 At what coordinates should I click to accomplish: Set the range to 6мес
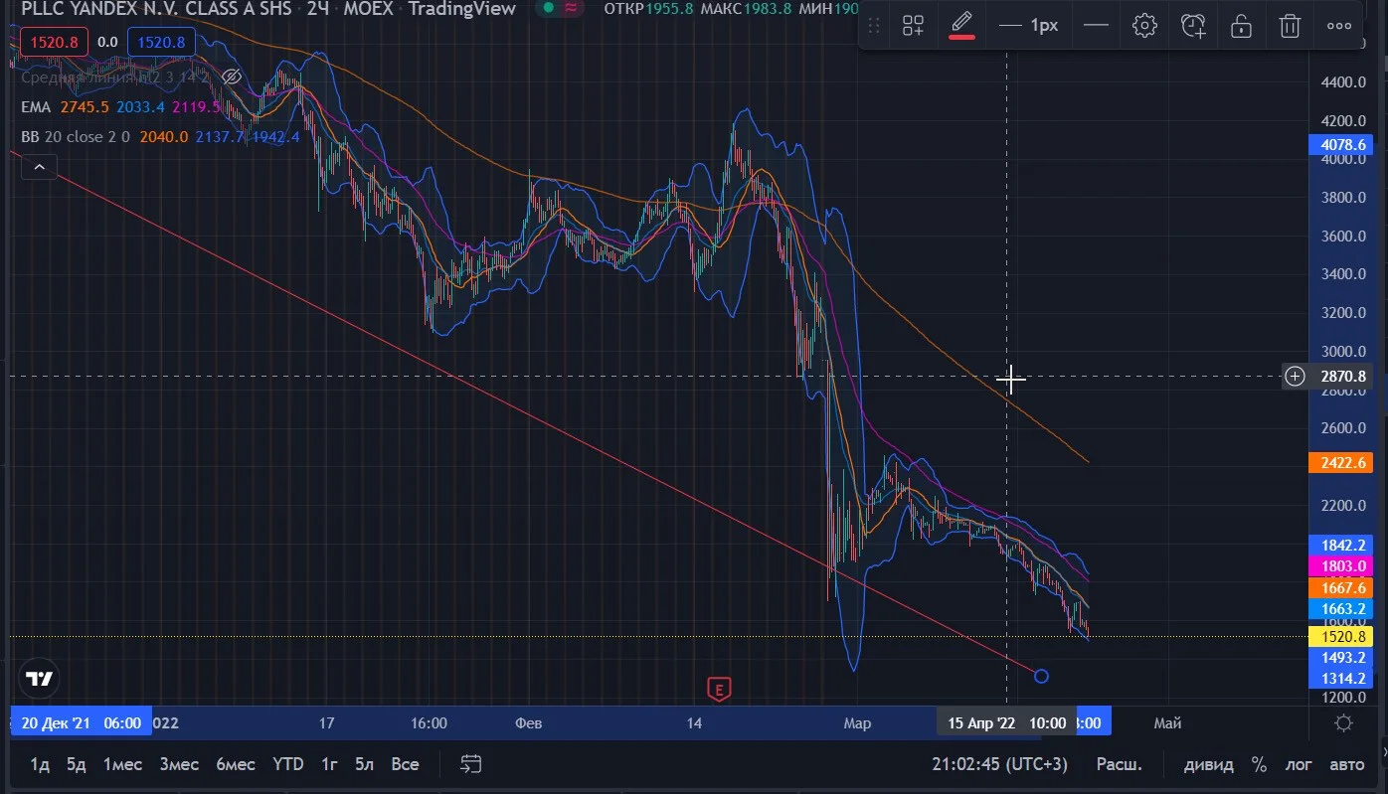point(236,764)
